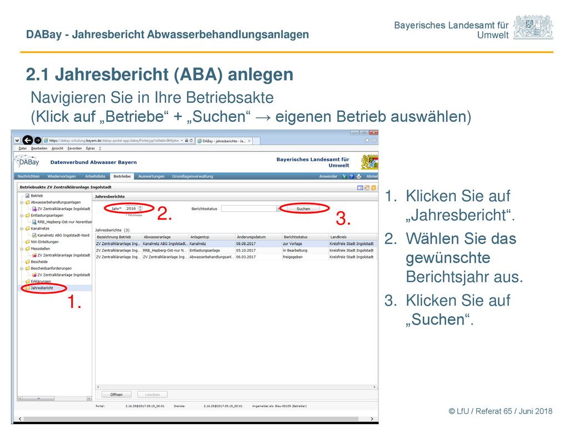This screenshot has width=569, height=427.
Task: Open browser favorites via the star icon
Action: pos(367,140)
